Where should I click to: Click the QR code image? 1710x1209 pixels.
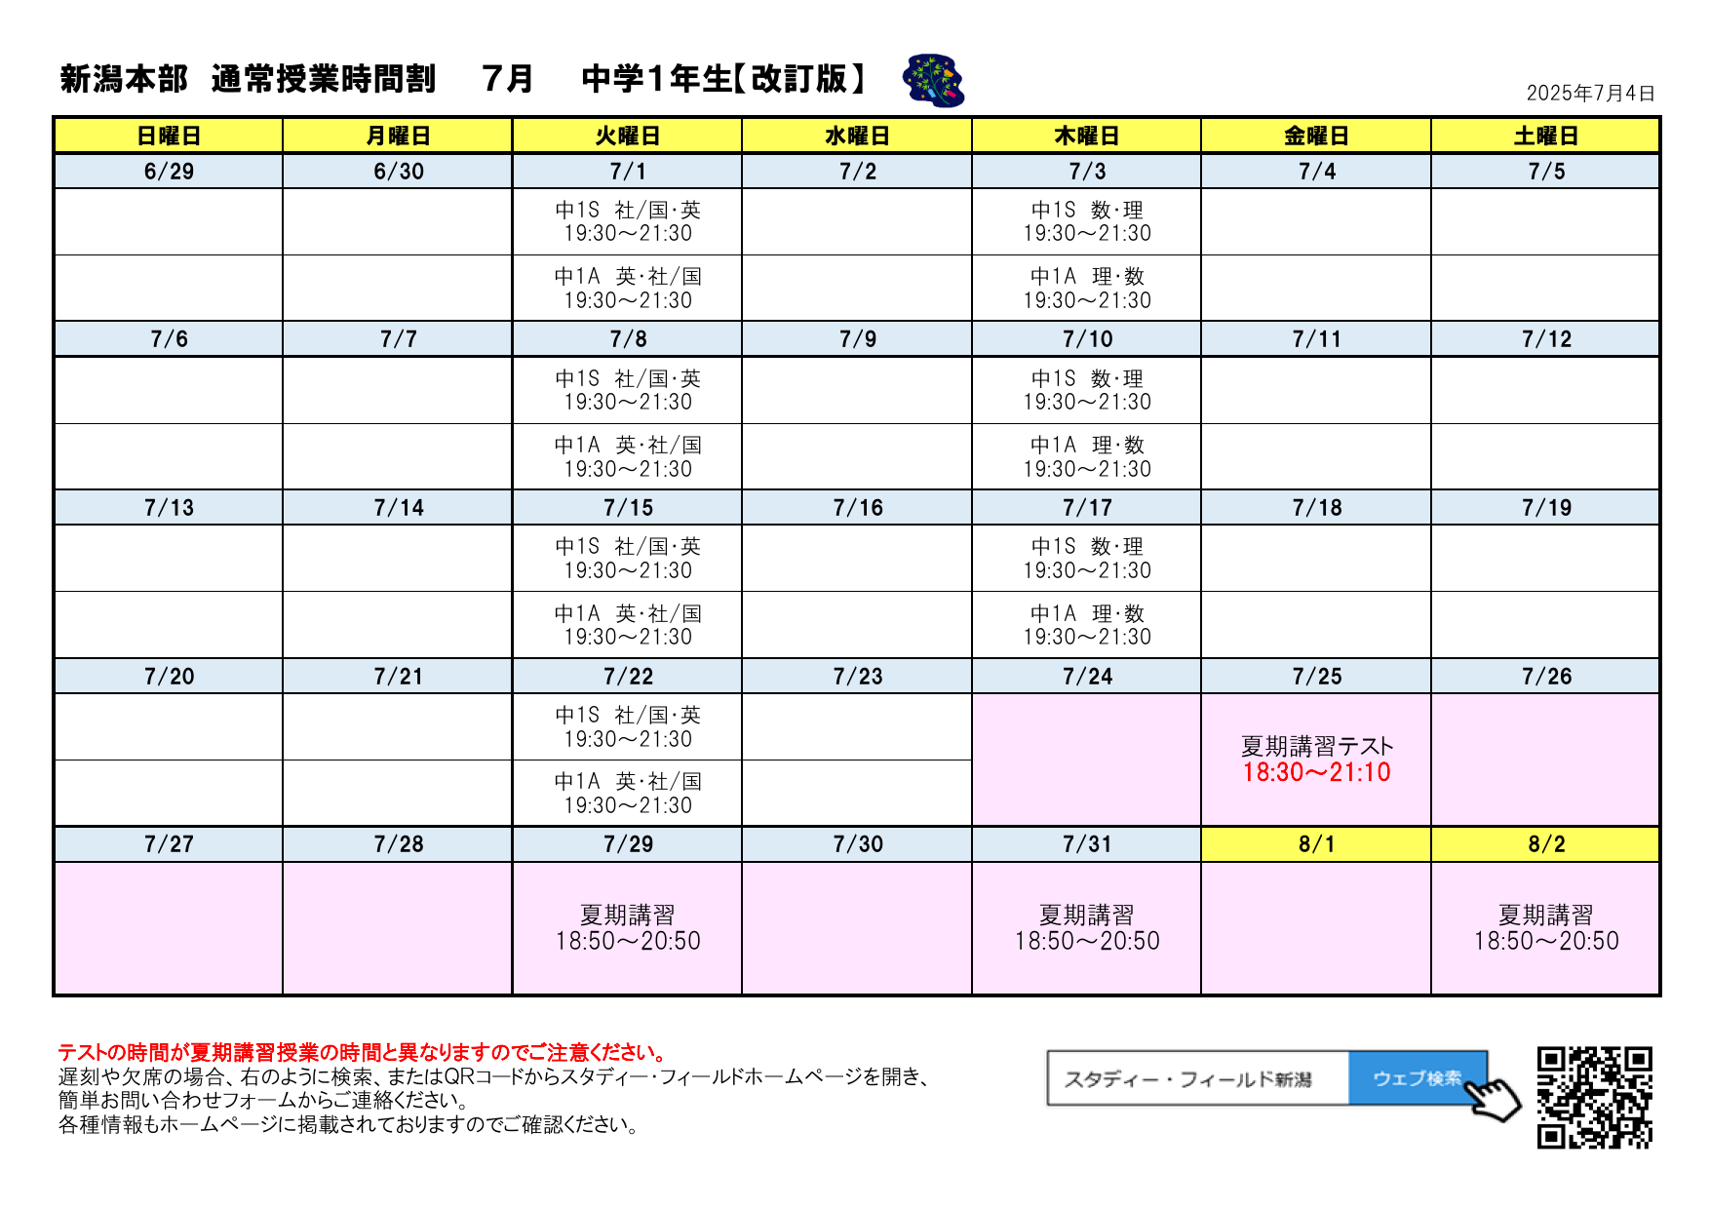1595,1097
